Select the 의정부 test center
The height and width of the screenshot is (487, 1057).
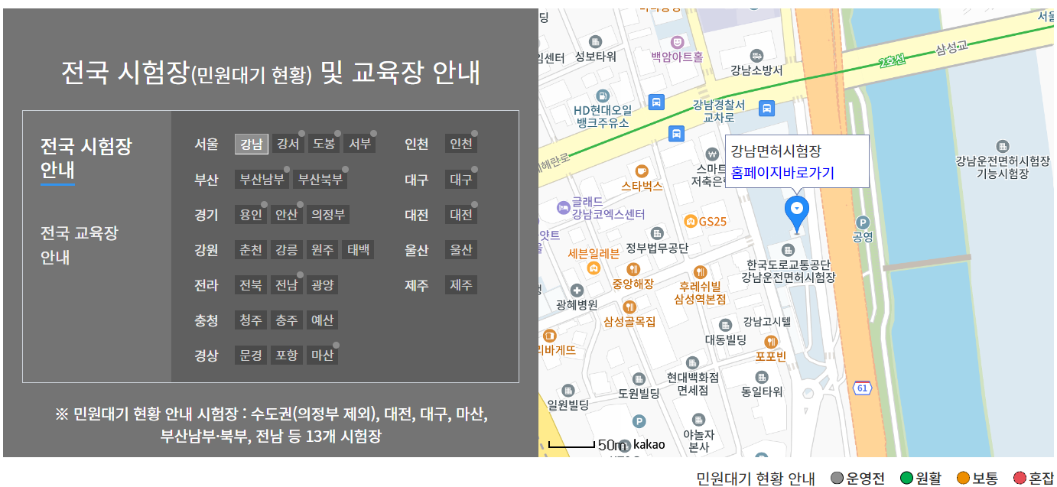click(x=328, y=215)
